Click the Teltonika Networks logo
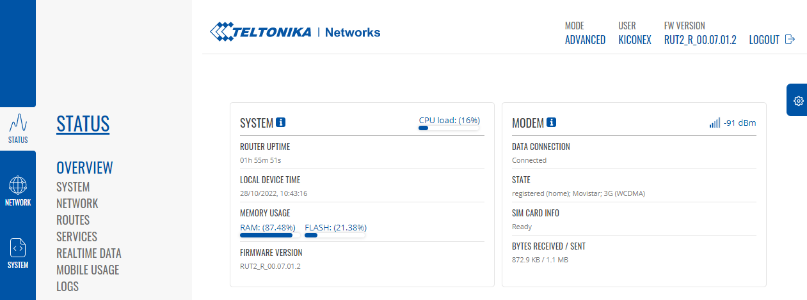This screenshot has width=807, height=300. pos(295,32)
